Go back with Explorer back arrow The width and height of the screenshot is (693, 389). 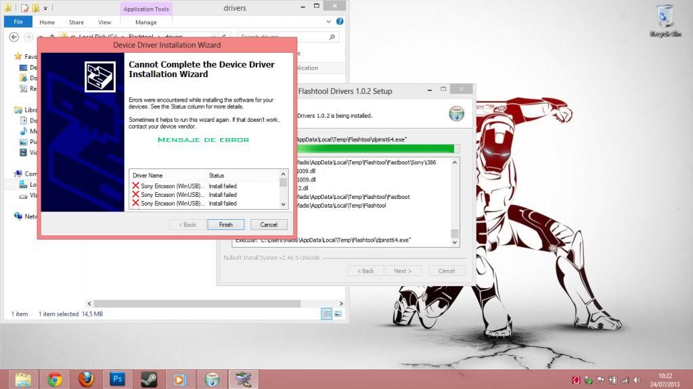click(x=14, y=37)
